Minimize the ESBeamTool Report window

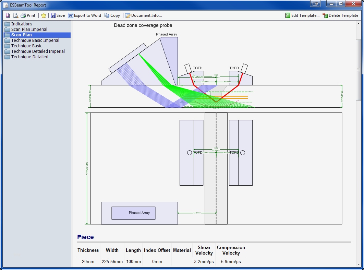coord(331,3)
